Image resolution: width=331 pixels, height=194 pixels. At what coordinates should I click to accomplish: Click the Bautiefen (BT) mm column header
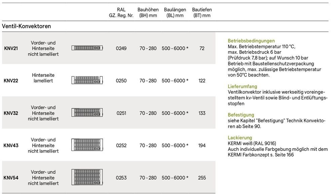(x=202, y=13)
